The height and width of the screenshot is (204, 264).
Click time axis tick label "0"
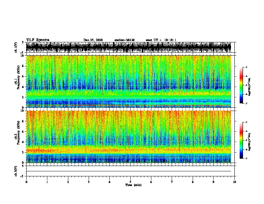(x=26, y=182)
